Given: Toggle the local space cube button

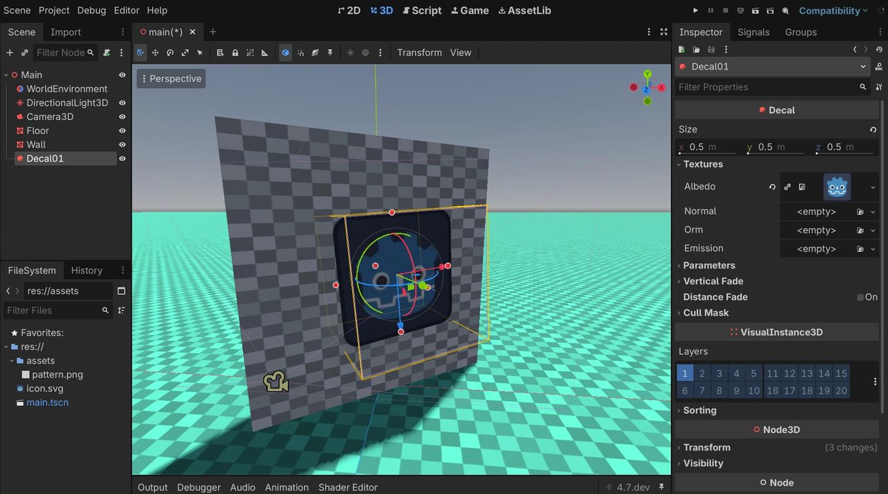Looking at the screenshot, I should tap(285, 53).
